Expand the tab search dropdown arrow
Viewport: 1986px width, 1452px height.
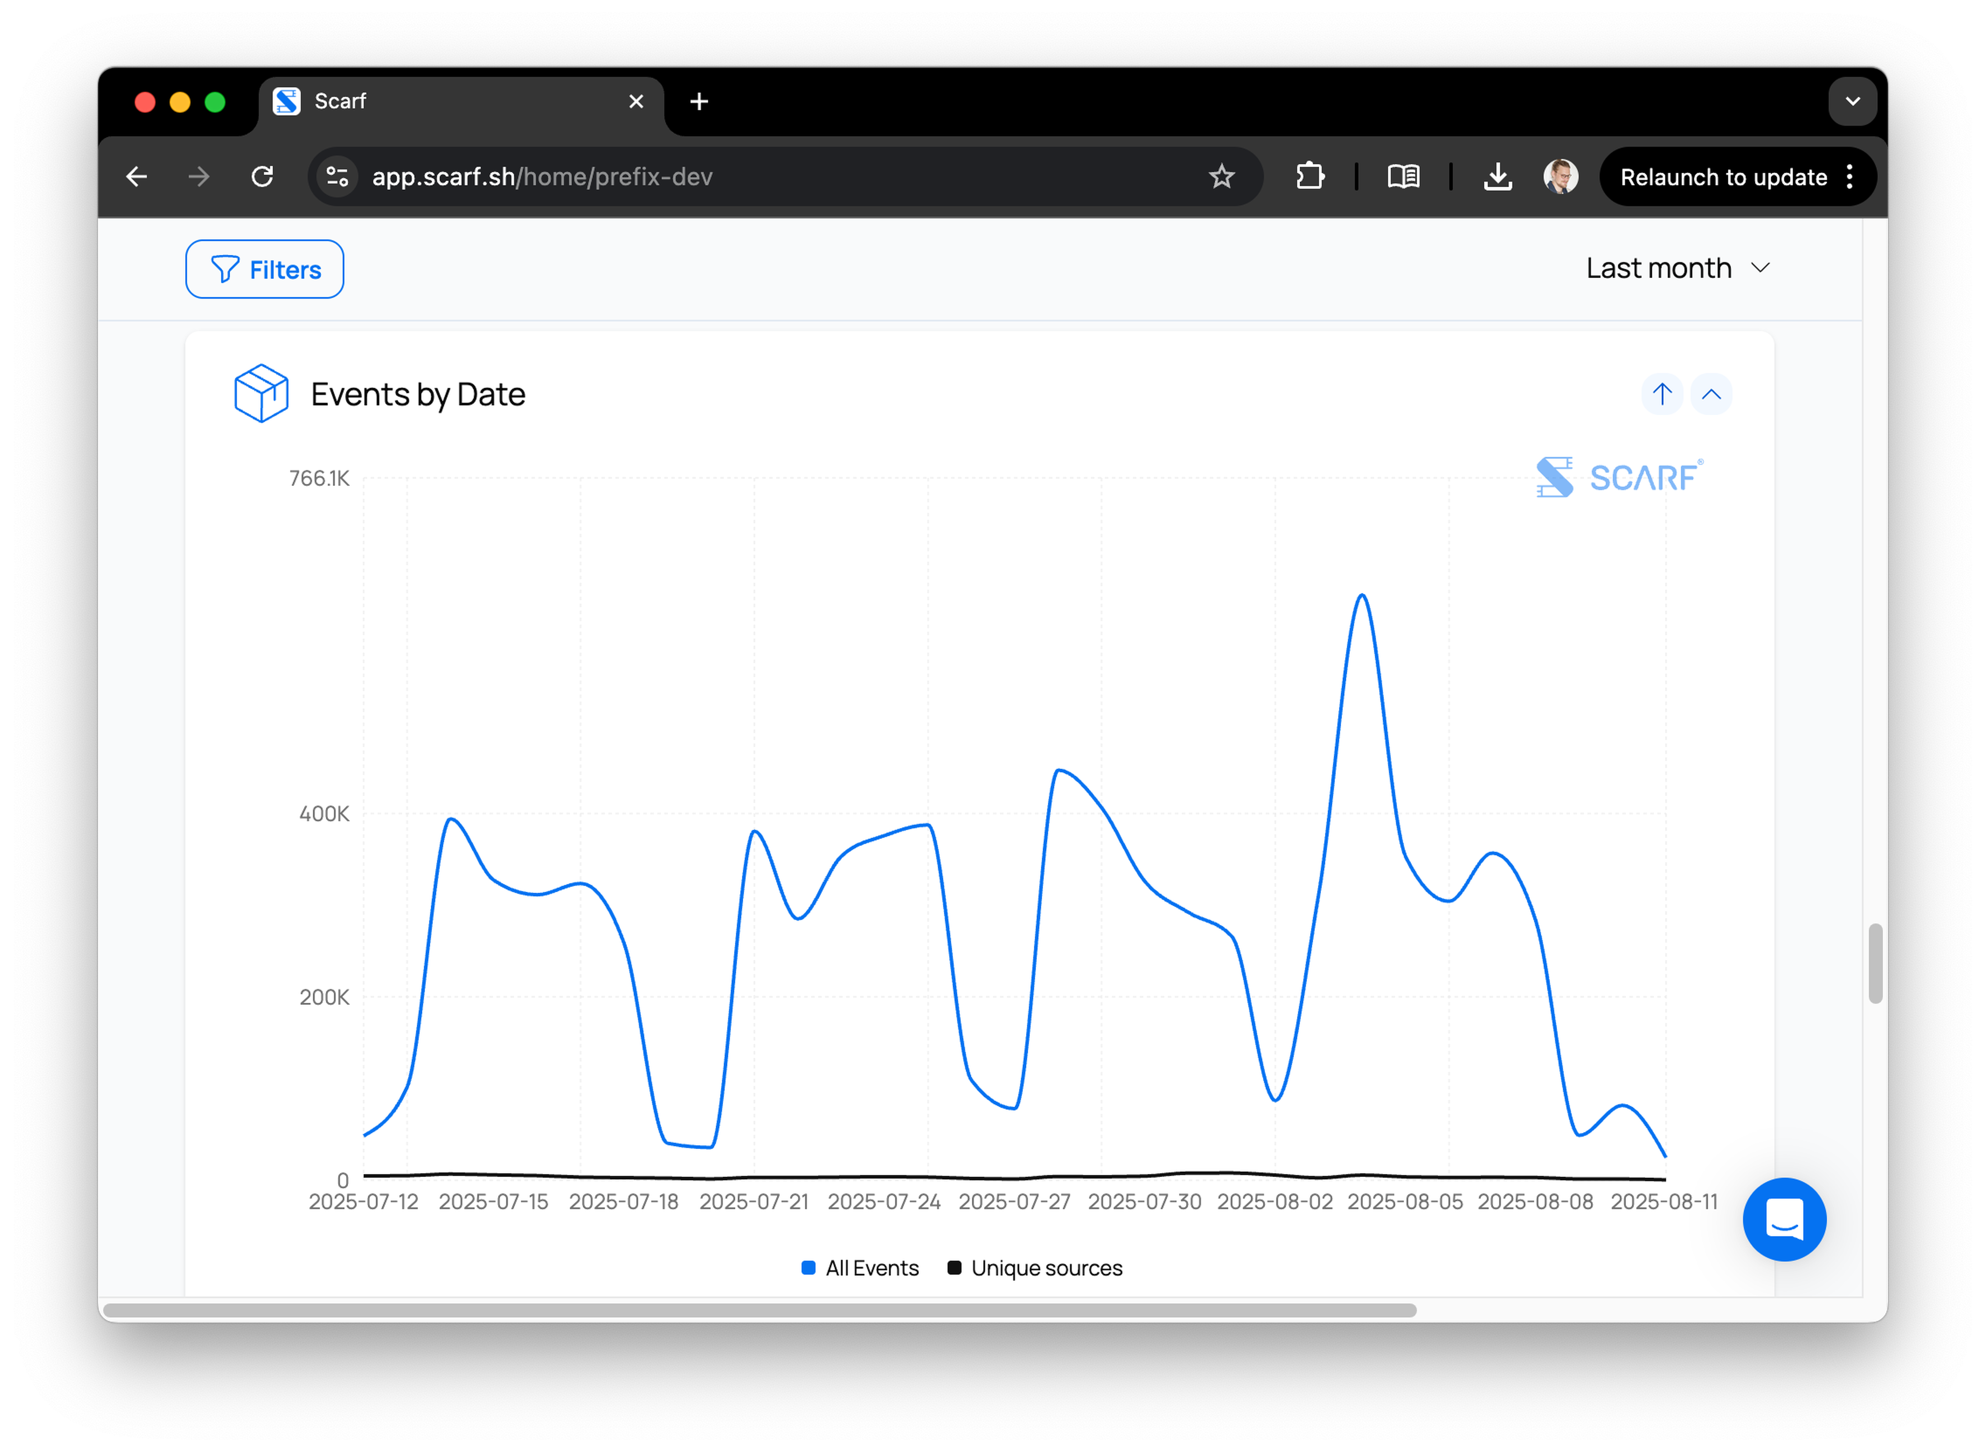tap(1852, 102)
